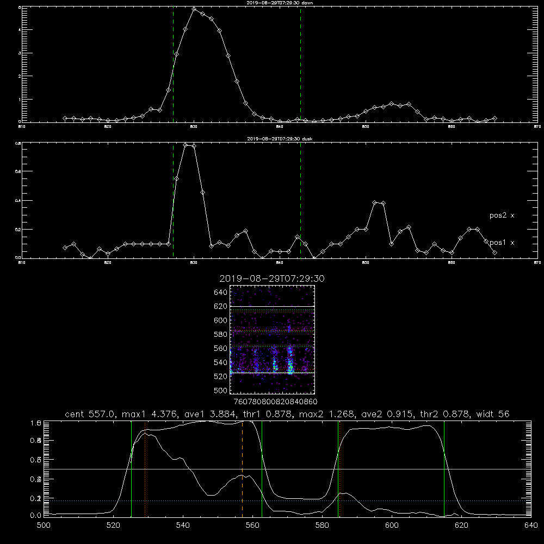Viewport: 544px width, 544px height.
Task: Click the rightmost solid green line in bottom plot
Action: point(444,468)
